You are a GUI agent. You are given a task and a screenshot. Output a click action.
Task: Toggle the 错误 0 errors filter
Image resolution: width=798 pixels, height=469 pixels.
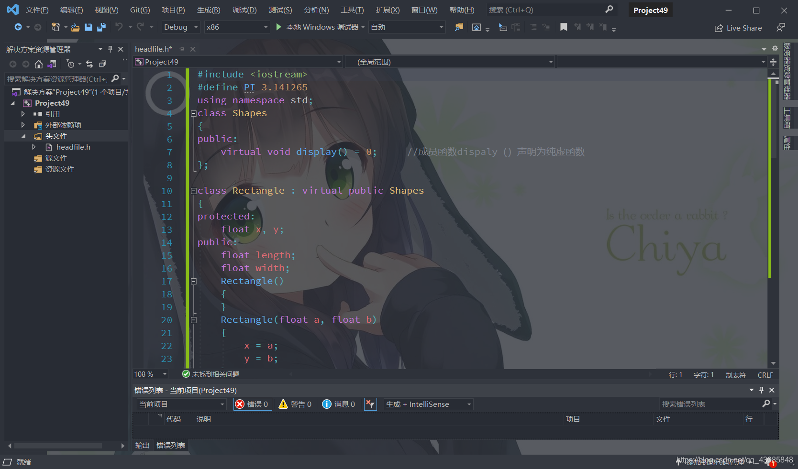253,404
